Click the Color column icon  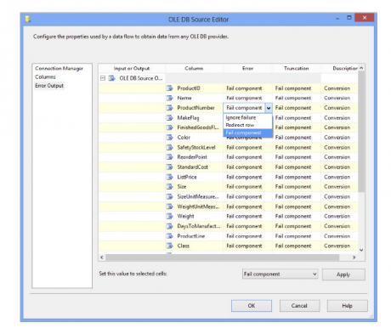tap(170, 138)
